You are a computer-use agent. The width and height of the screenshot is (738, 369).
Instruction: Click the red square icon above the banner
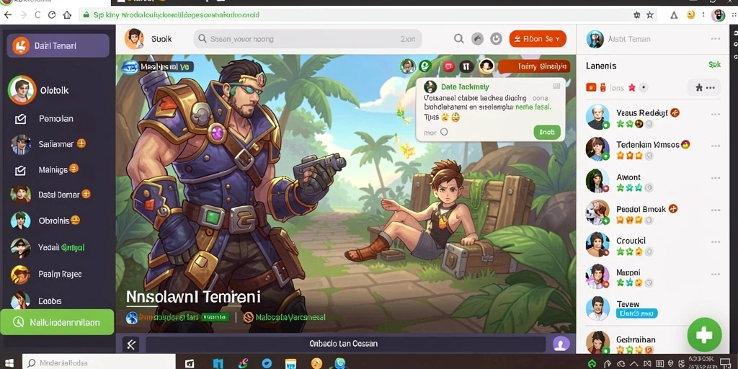(x=448, y=67)
